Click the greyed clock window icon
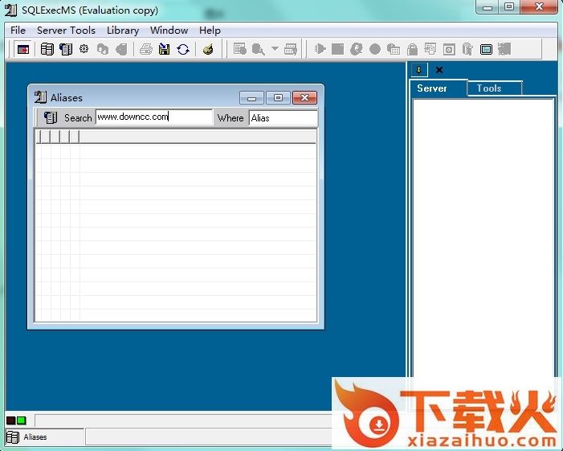 coord(449,49)
